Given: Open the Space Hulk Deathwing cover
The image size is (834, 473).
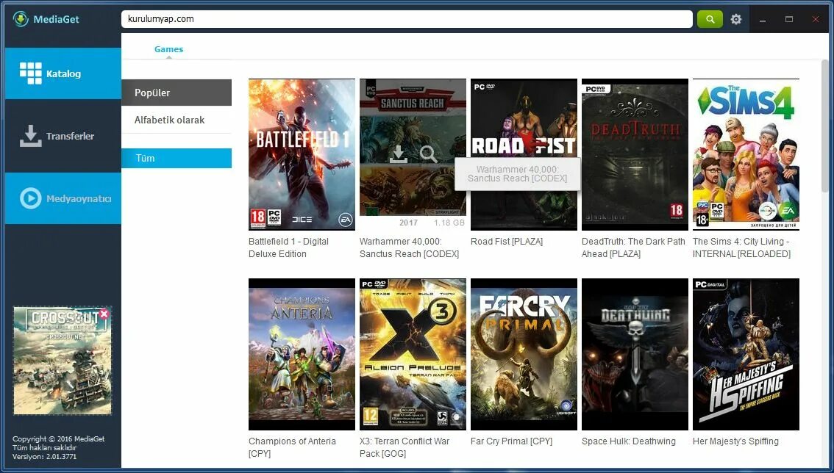Looking at the screenshot, I should pyautogui.click(x=635, y=355).
